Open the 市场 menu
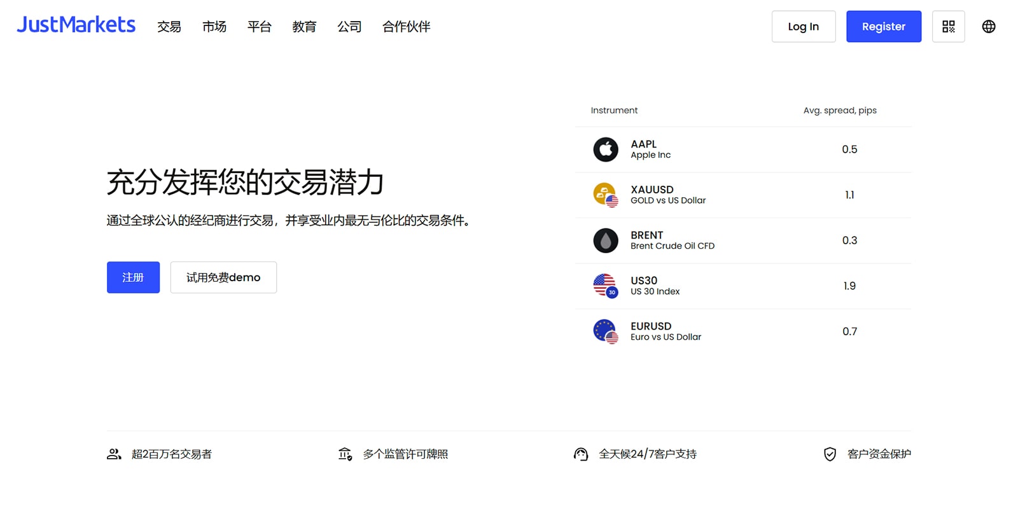Screen dimensions: 1018x509 coord(214,27)
